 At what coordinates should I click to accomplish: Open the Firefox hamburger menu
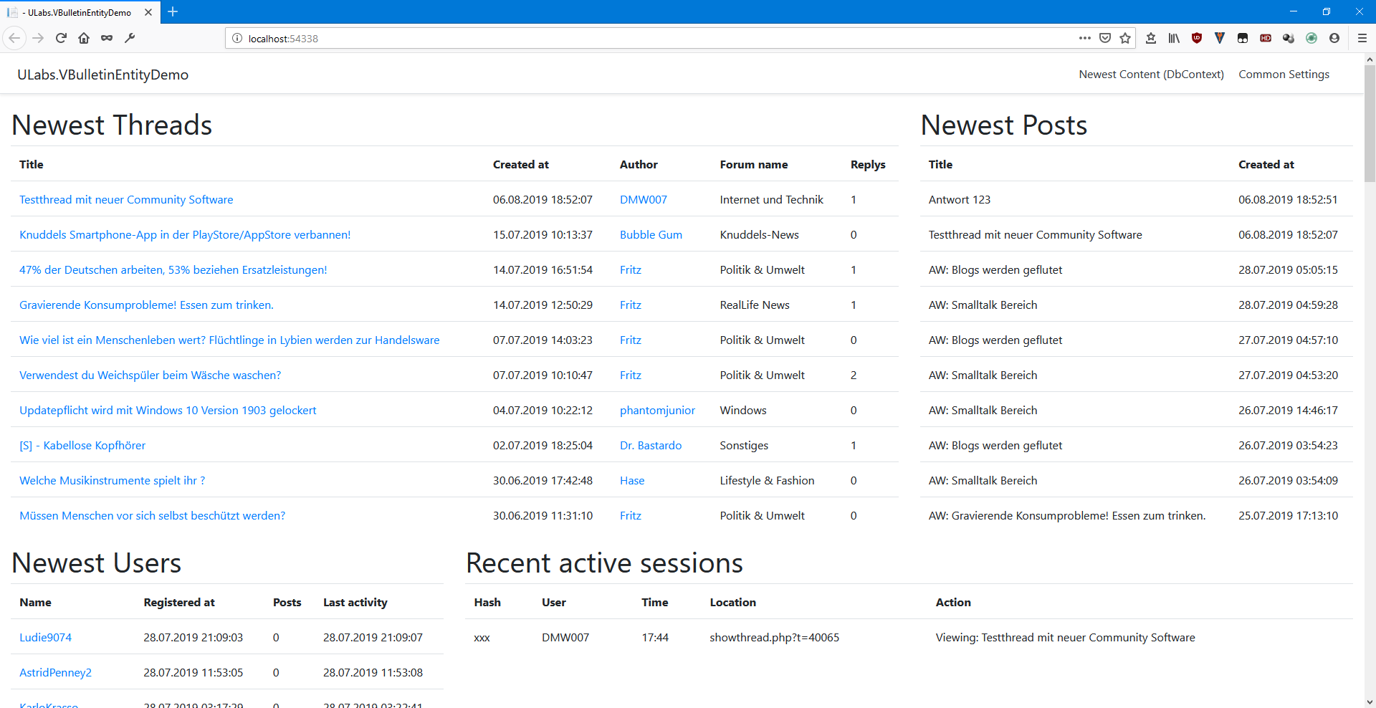(x=1362, y=38)
